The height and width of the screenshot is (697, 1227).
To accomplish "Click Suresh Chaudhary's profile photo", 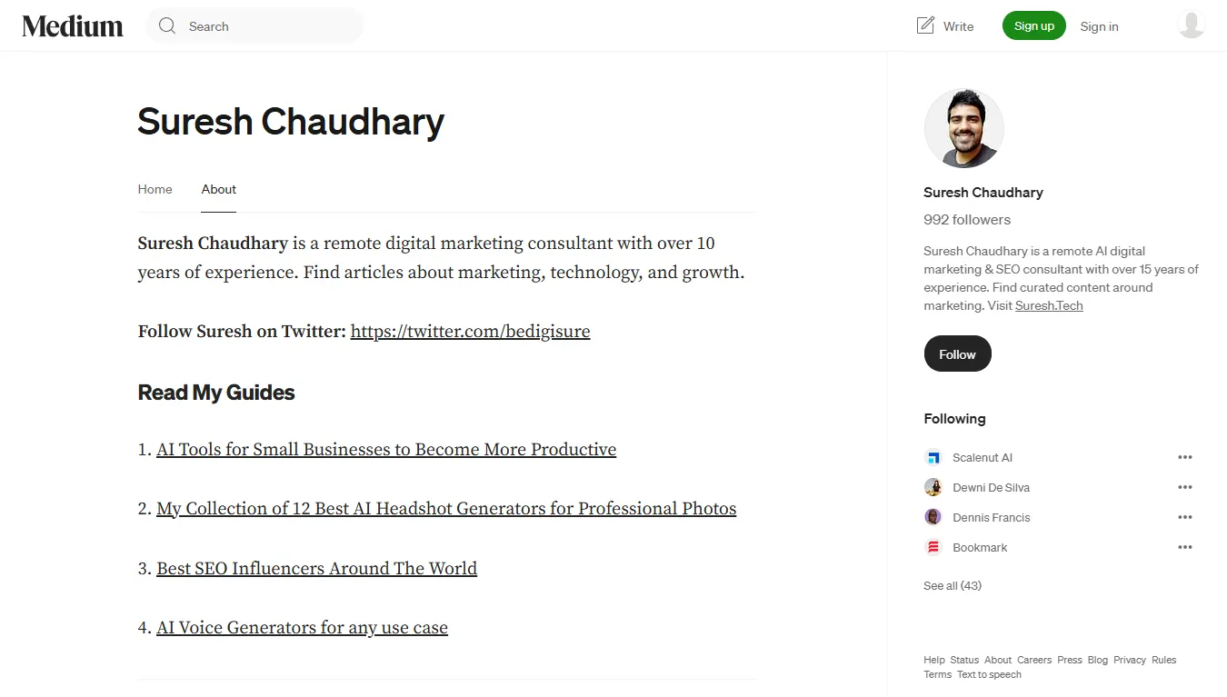I will pyautogui.click(x=963, y=128).
